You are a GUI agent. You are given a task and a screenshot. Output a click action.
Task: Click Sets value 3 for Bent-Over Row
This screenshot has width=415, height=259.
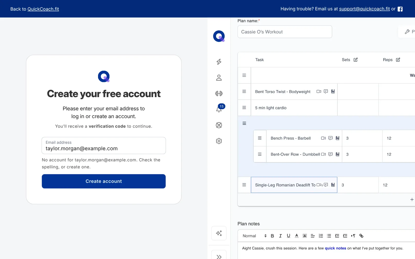point(347,154)
